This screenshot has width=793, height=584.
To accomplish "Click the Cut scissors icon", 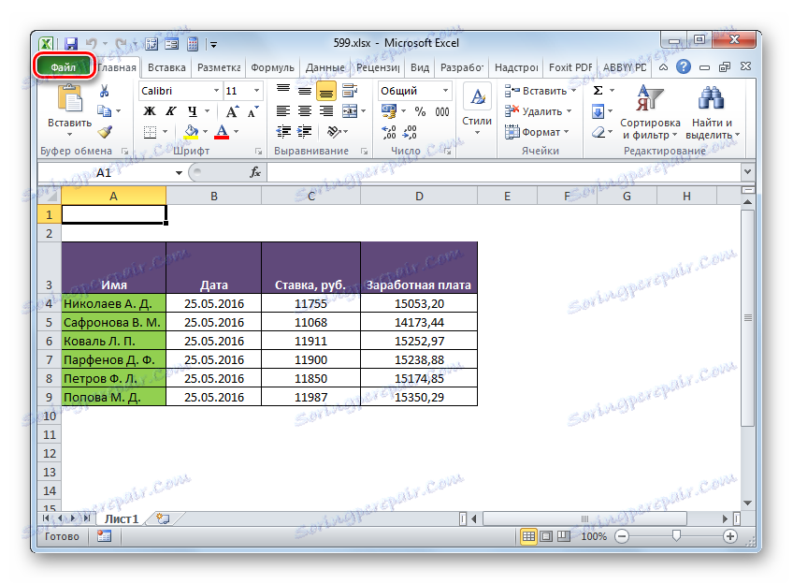I will click(x=104, y=91).
